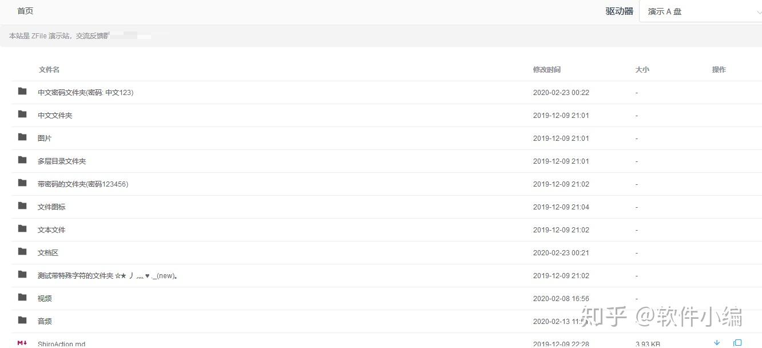The image size is (762, 348).
Task: Click the folder icon beside 视频
Action: click(x=22, y=298)
